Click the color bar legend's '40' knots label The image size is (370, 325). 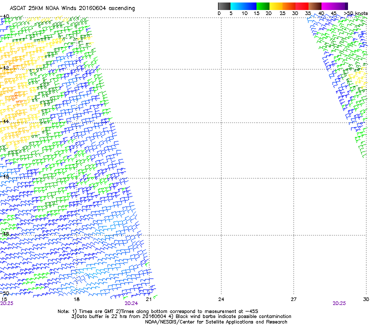(x=321, y=13)
